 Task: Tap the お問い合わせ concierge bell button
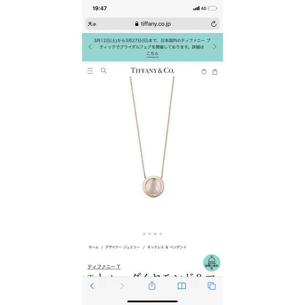pyautogui.click(x=212, y=263)
